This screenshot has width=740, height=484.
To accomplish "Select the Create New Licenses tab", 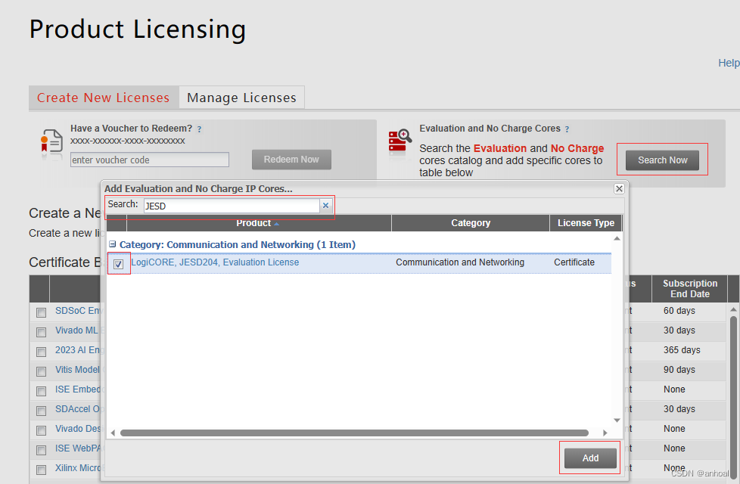I will click(x=103, y=97).
